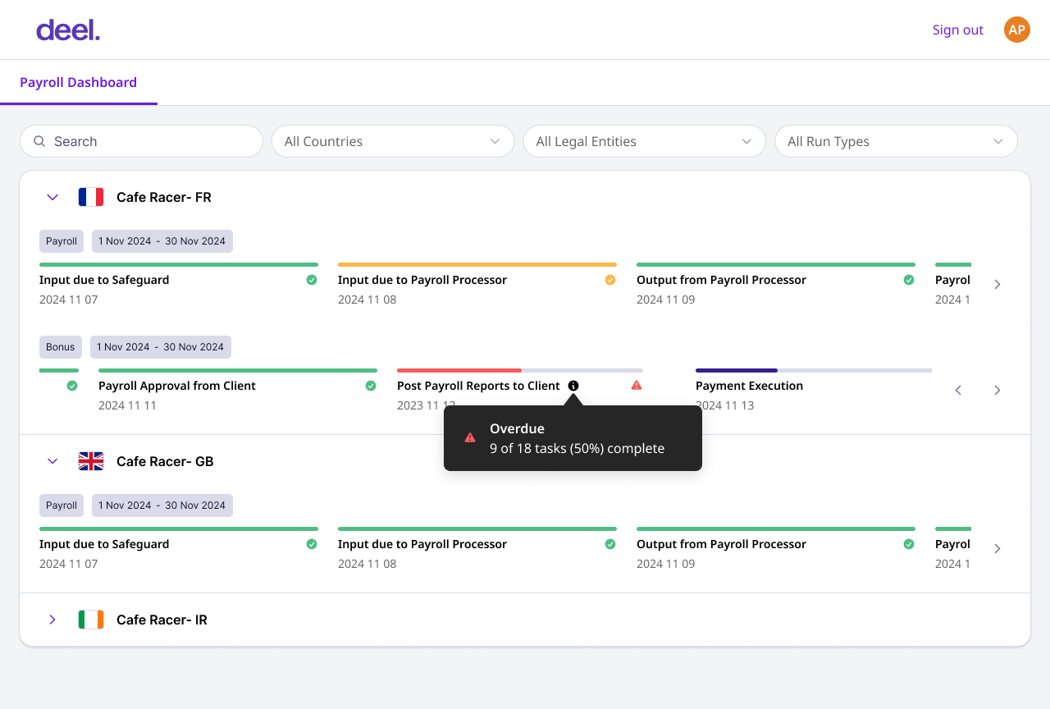Click the Bonus run type tag
The height and width of the screenshot is (709, 1050).
click(x=61, y=347)
